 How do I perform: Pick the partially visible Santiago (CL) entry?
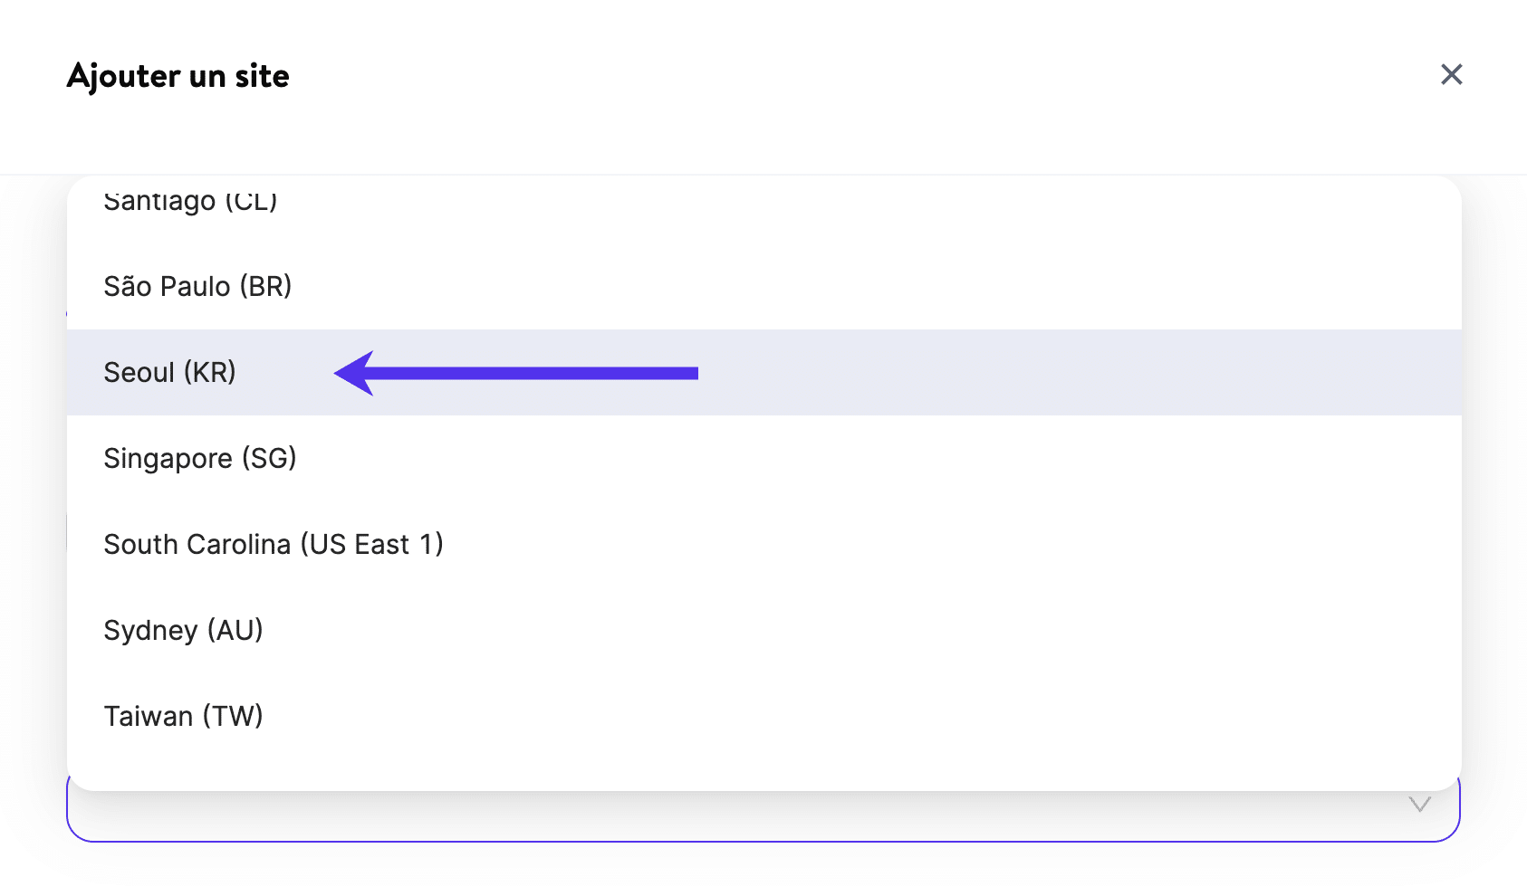(190, 201)
